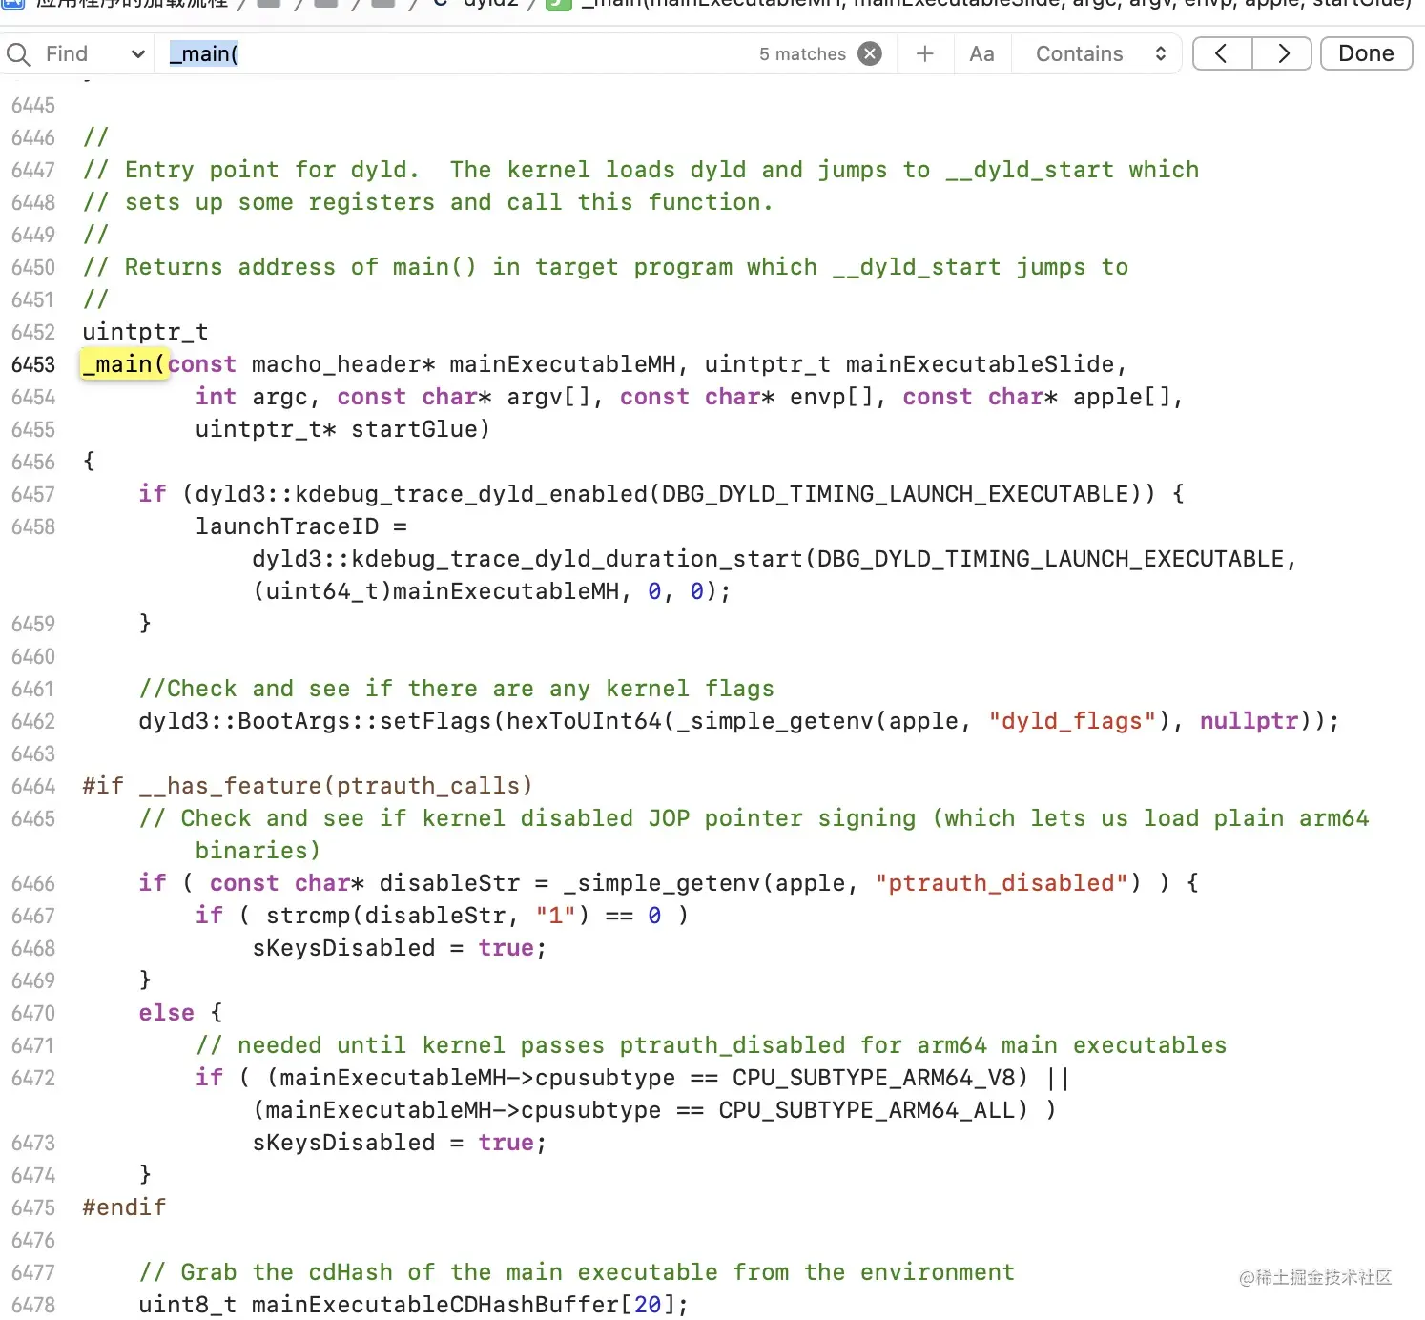Image resolution: width=1425 pixels, height=1320 pixels.
Task: Click CPU_SUBTYPE_ARM64_ALL in the condition
Action: (859, 1110)
